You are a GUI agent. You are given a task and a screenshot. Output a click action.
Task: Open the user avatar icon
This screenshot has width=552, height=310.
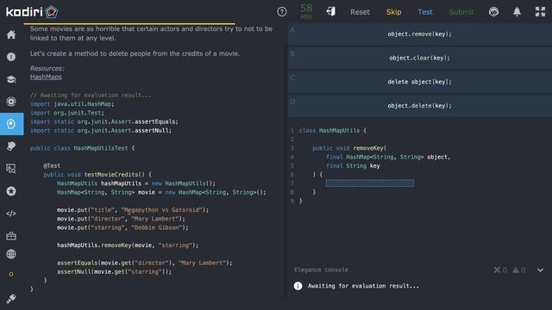point(493,12)
